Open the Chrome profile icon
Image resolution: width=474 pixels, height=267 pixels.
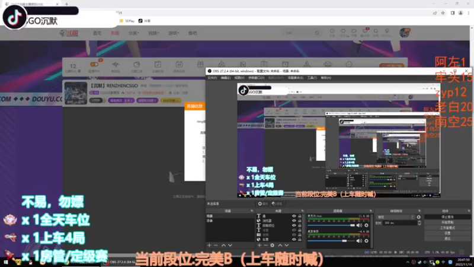[461, 13]
